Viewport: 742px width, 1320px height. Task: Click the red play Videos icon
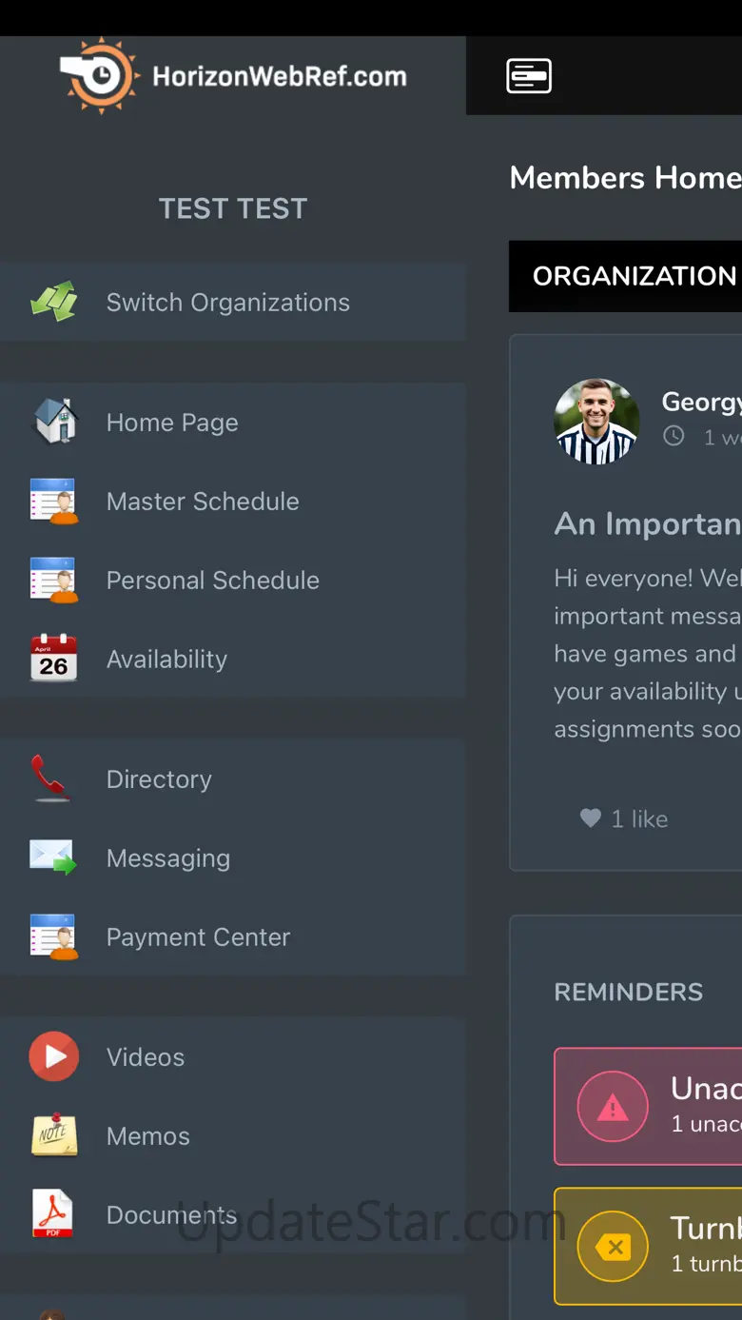[x=54, y=1056]
